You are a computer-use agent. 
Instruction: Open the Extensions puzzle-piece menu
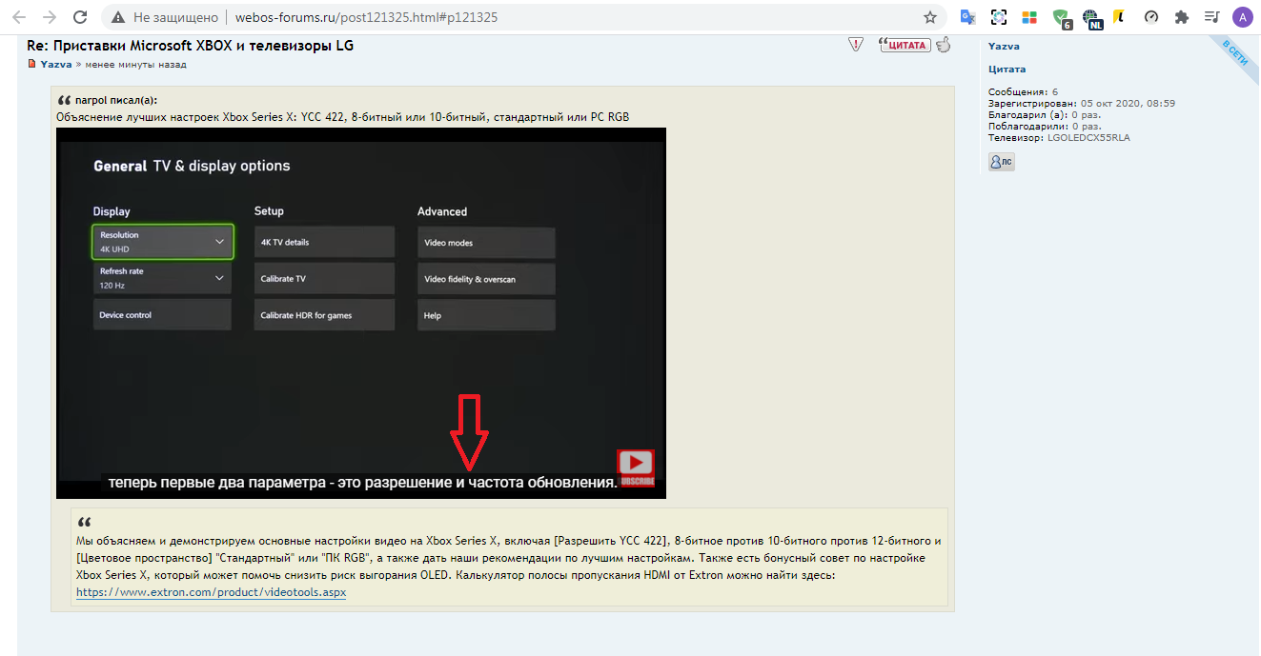tap(1182, 17)
